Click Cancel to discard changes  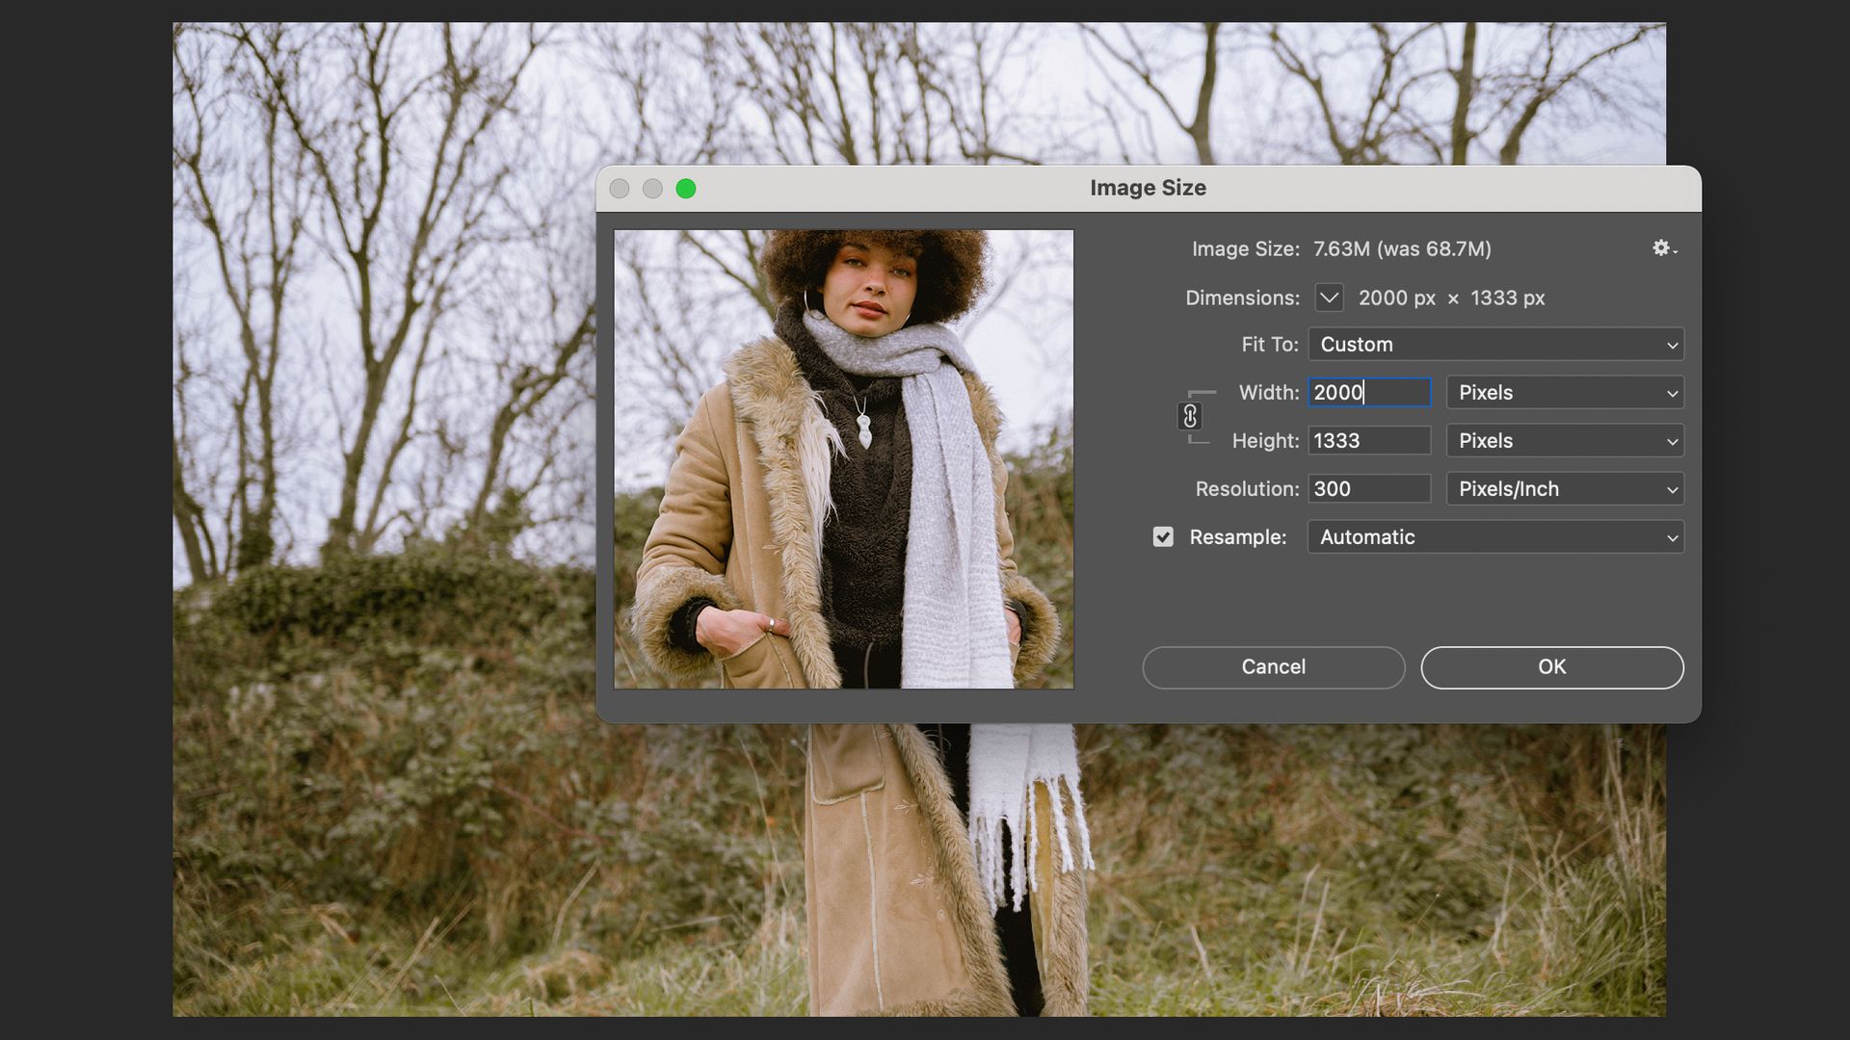[1273, 666]
